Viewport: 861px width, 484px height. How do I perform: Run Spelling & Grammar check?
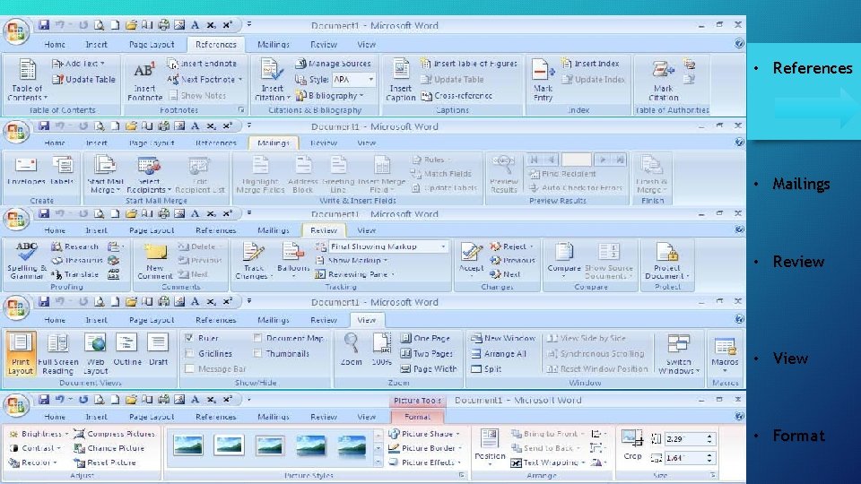pos(26,261)
